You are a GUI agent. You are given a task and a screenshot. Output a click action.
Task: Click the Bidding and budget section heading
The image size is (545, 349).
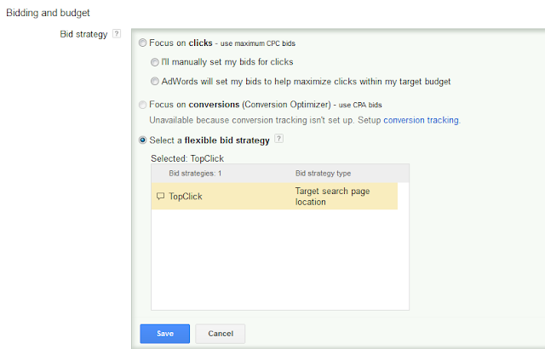(x=48, y=14)
